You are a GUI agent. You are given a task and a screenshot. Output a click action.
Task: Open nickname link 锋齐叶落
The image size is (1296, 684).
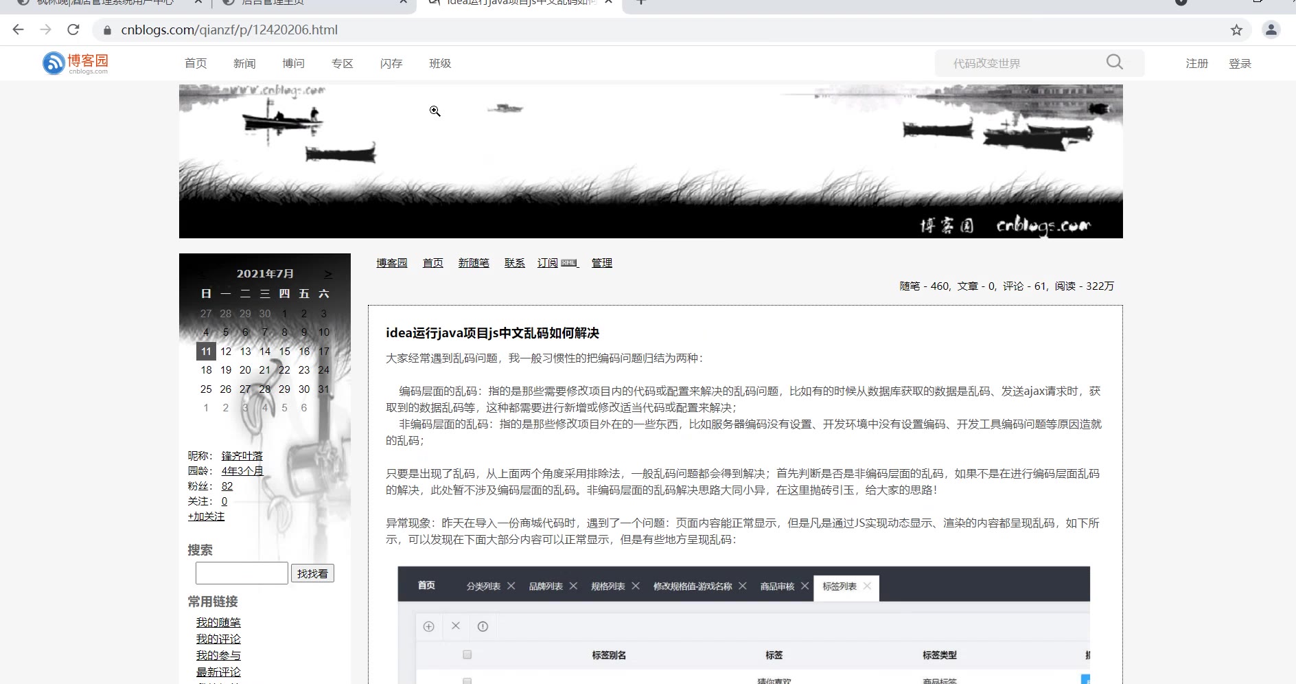coord(242,455)
